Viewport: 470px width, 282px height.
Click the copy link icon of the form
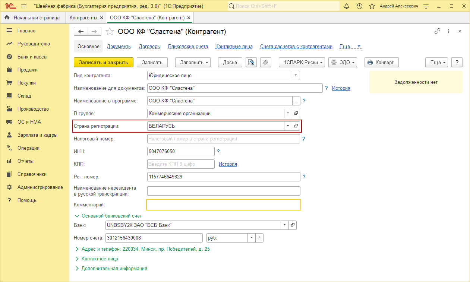tap(437, 32)
